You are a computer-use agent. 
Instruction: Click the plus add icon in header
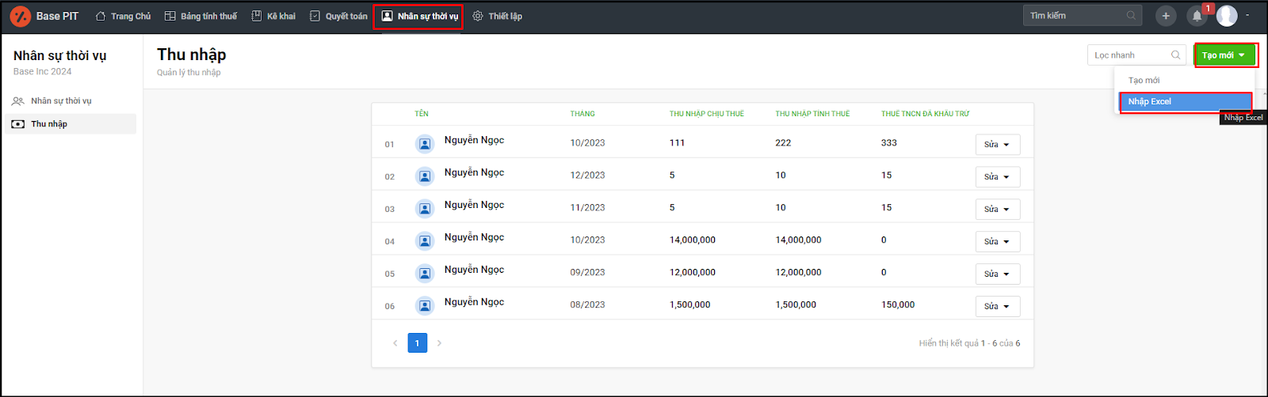[x=1166, y=16]
